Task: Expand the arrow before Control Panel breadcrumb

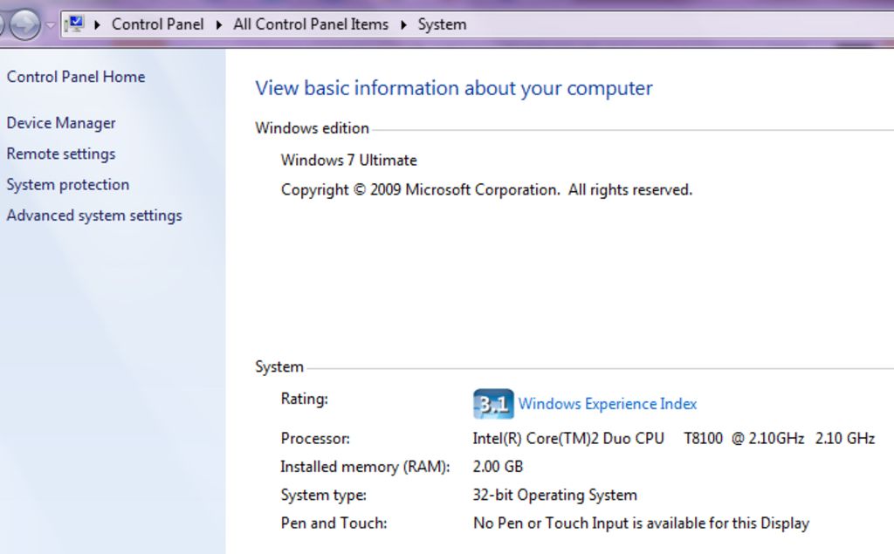Action: (x=98, y=24)
